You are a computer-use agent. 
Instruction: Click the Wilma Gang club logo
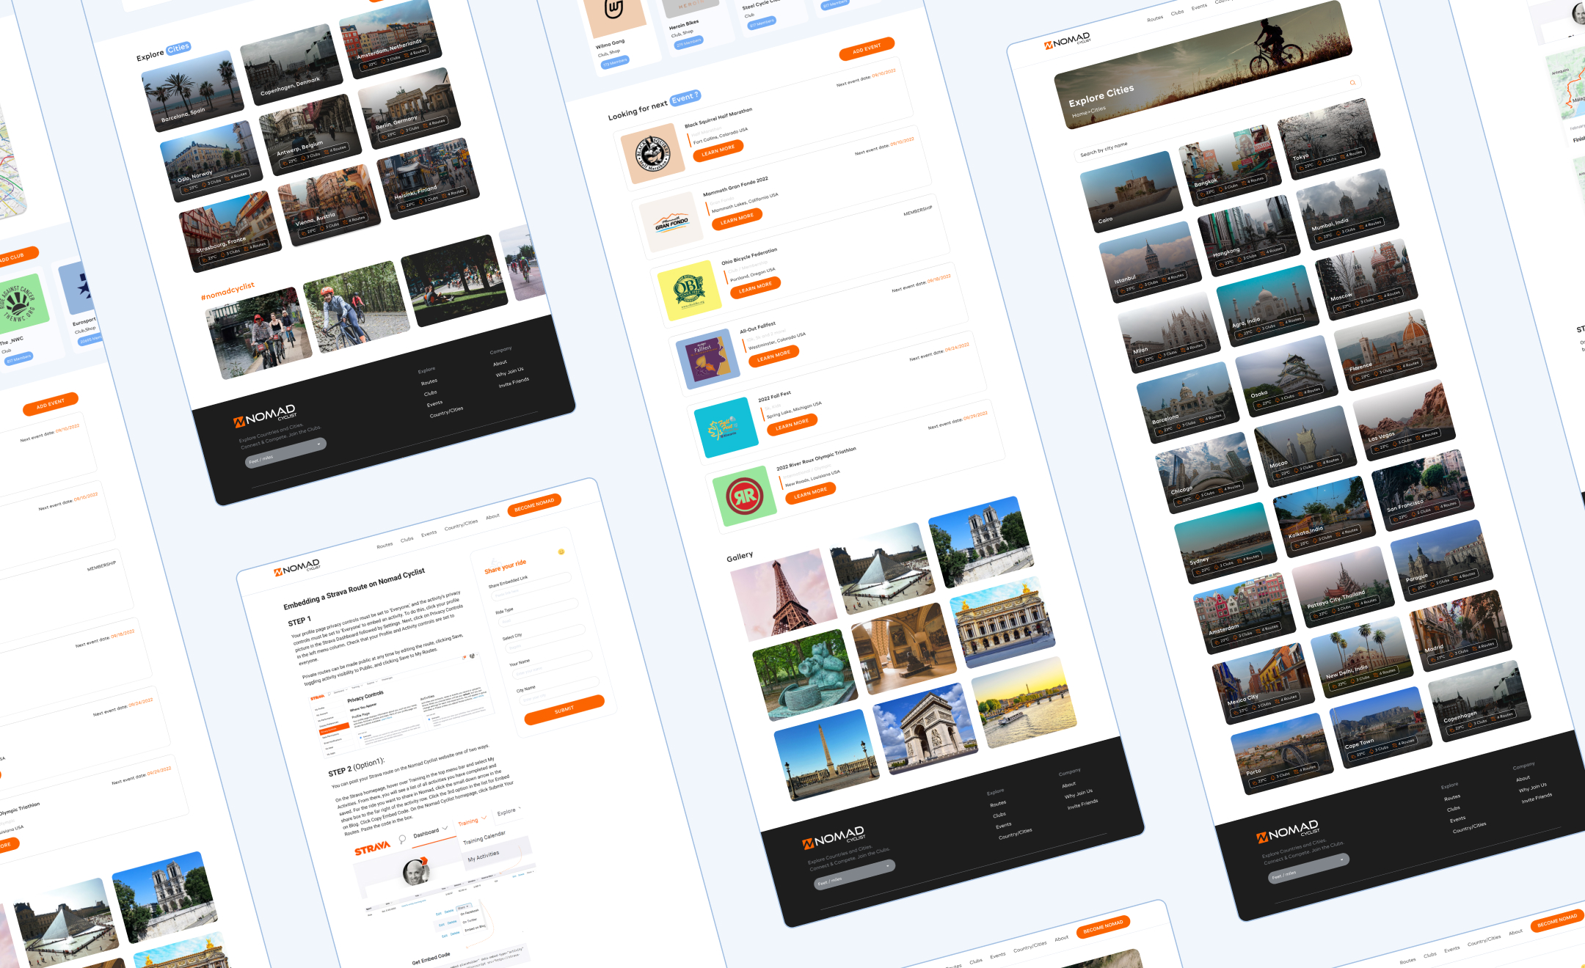pos(614,12)
